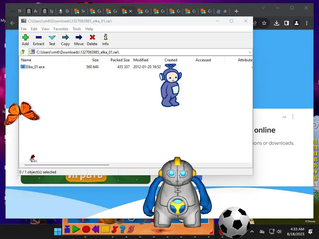Click the Elka_01.exe file icon
The width and height of the screenshot is (319, 239).
[x=23, y=67]
